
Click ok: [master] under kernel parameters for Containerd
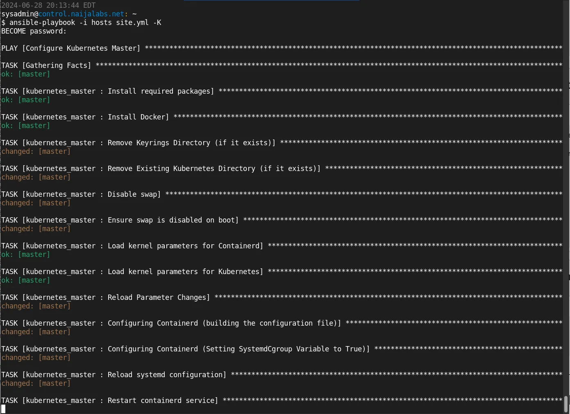26,254
